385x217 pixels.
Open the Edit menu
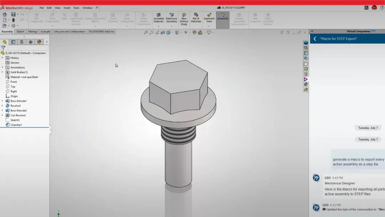[x=49, y=8]
